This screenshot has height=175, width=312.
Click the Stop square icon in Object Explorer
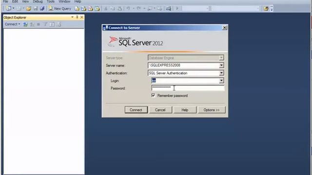click(39, 24)
